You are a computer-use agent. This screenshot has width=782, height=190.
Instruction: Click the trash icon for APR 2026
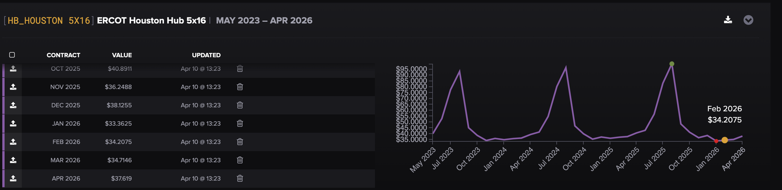240,178
